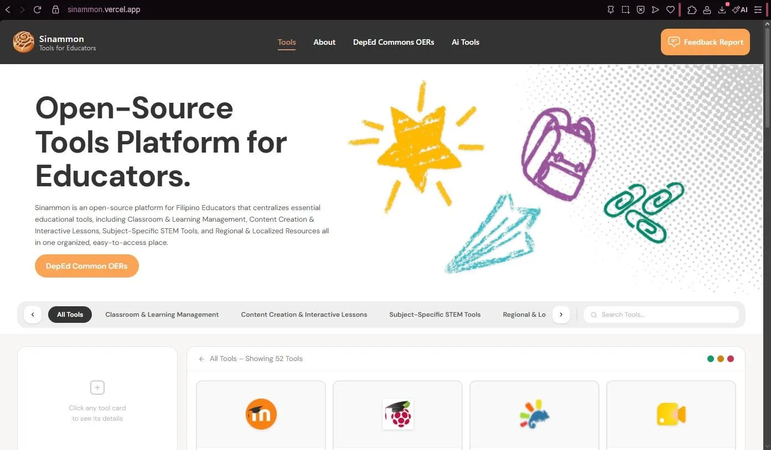The height and width of the screenshot is (450, 771).
Task: Click the Sinamon site title
Action: coord(61,39)
